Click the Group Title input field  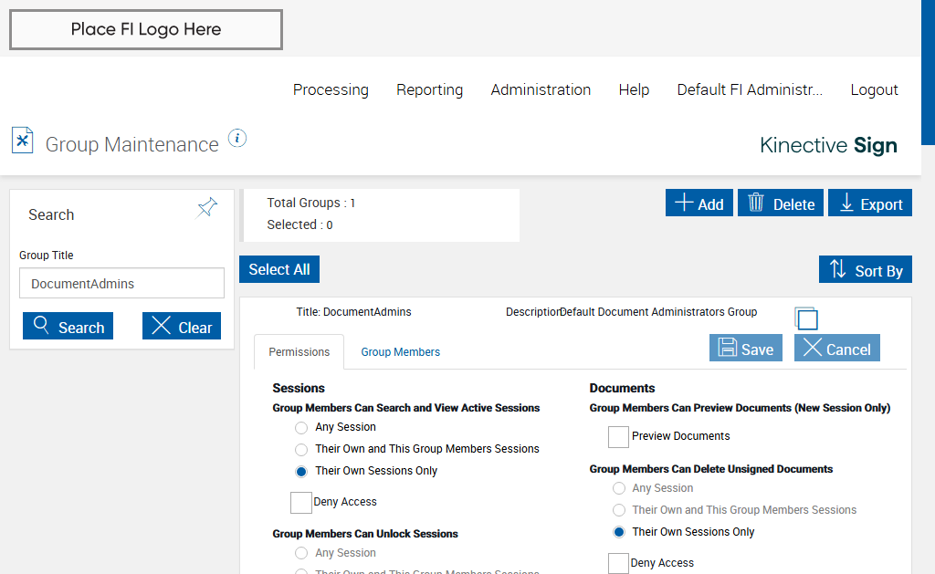[x=121, y=284]
